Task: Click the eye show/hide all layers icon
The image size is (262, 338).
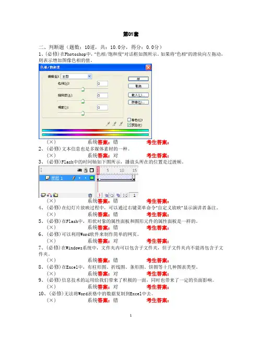Action: click(80, 170)
